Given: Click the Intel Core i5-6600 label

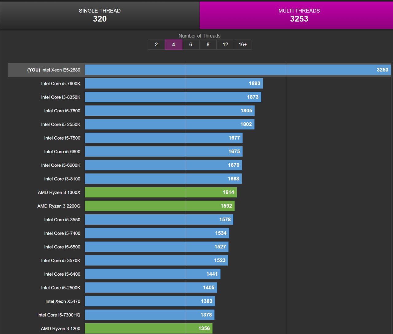Looking at the screenshot, I should tap(62, 152).
